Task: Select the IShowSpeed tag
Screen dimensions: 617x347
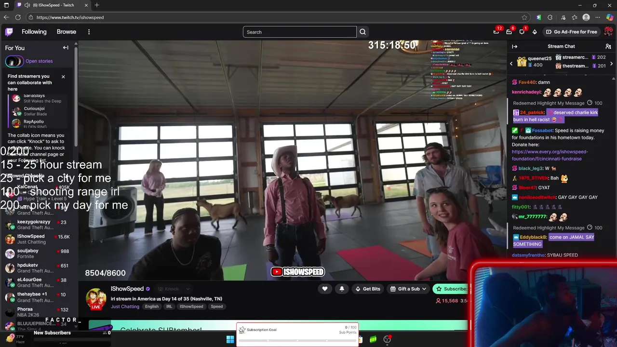Action: point(191,307)
